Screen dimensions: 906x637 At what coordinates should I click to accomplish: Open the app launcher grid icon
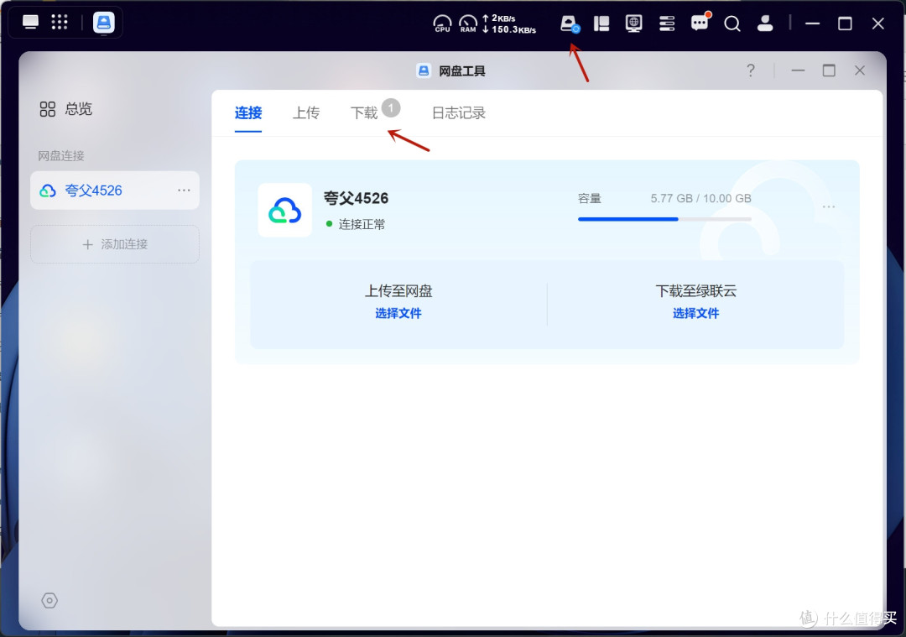click(x=60, y=23)
